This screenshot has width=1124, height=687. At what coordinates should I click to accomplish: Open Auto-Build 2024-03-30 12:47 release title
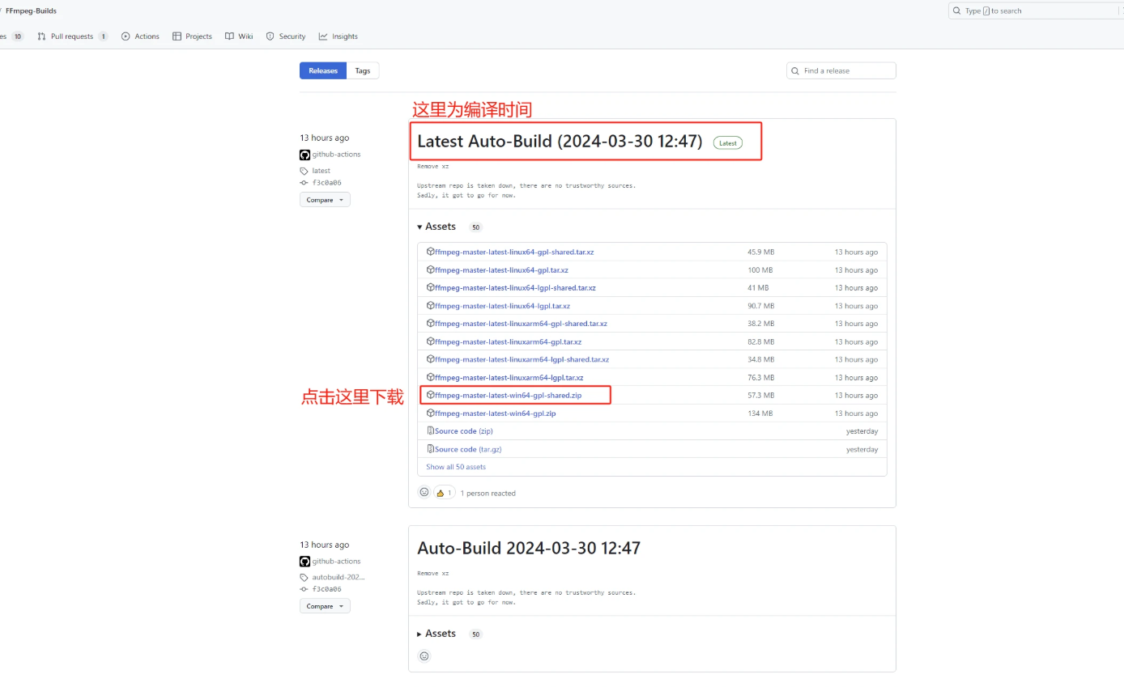tap(529, 548)
